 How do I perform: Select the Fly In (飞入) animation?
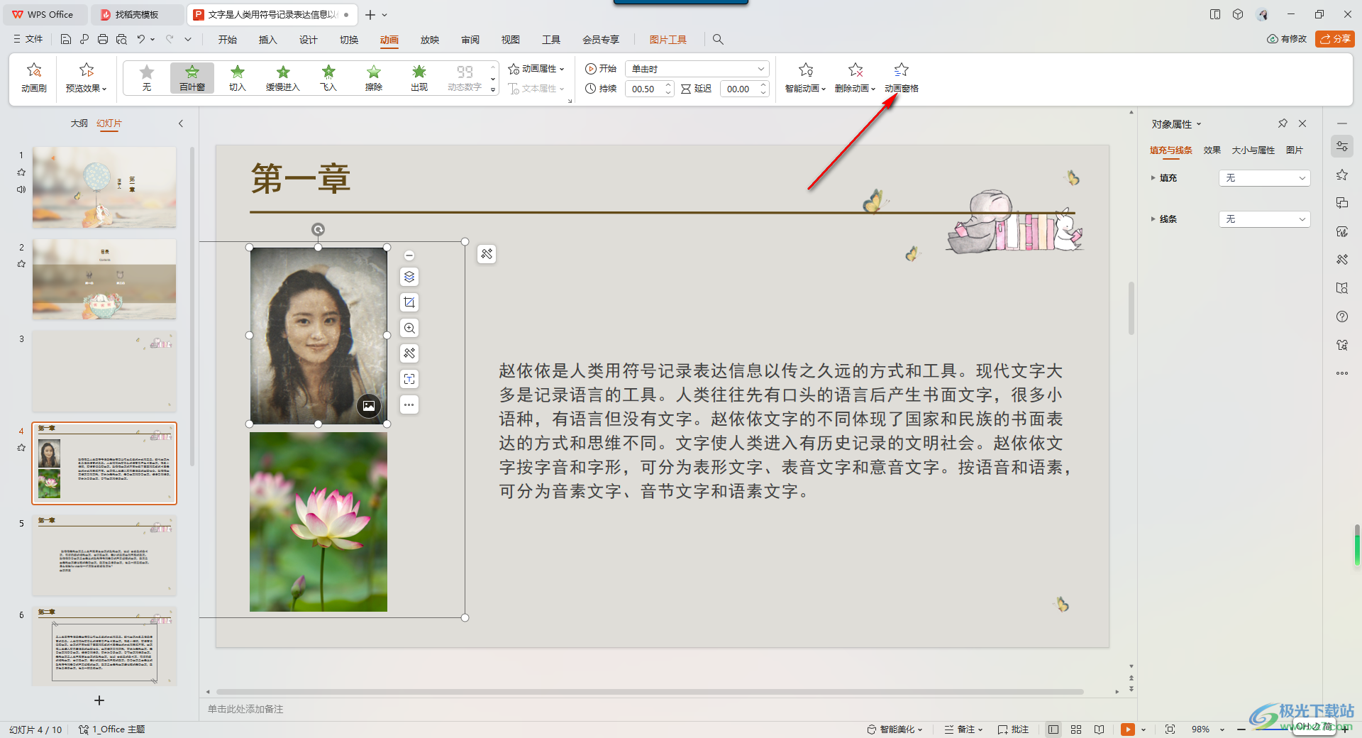[x=328, y=77]
